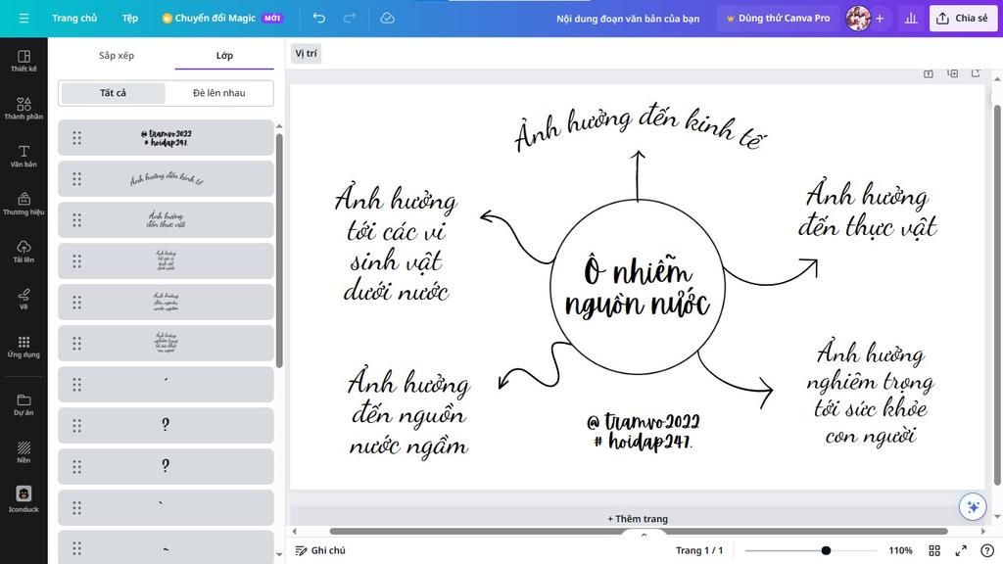
Task: Select the sức khỏe con người canvas text
Action: coord(870,394)
